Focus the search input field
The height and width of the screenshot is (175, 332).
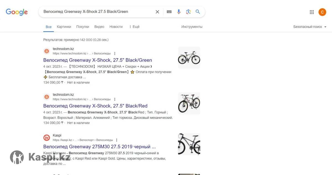click(97, 12)
